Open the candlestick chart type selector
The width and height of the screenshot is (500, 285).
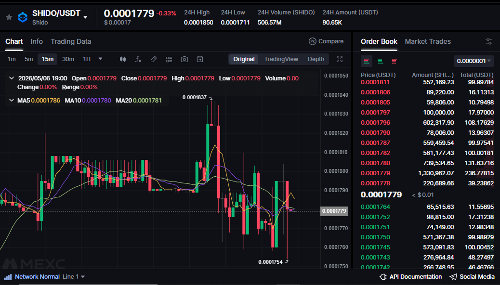click(x=123, y=59)
